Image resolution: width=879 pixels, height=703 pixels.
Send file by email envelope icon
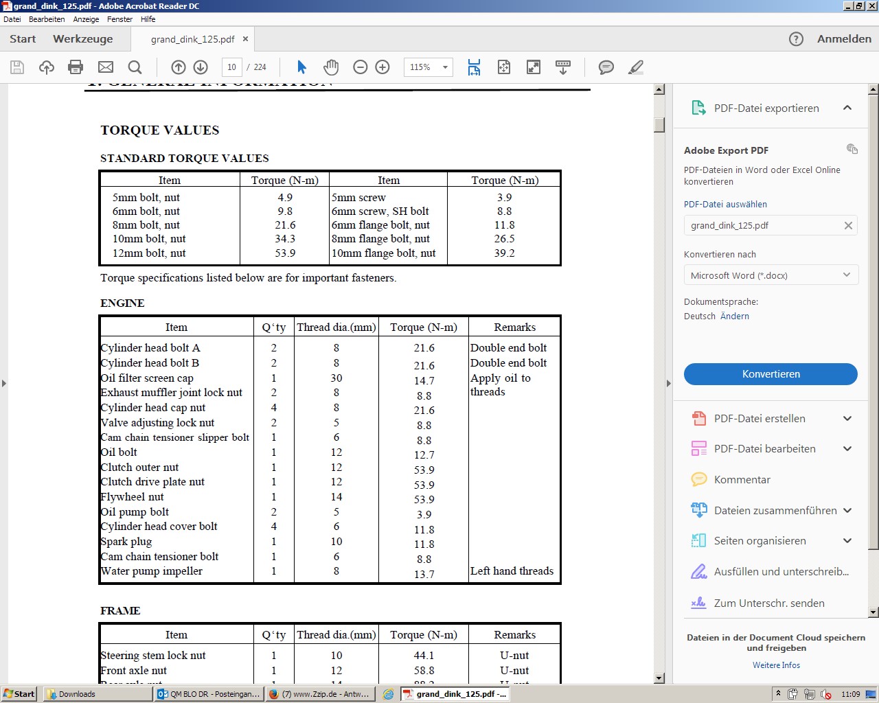click(x=106, y=67)
